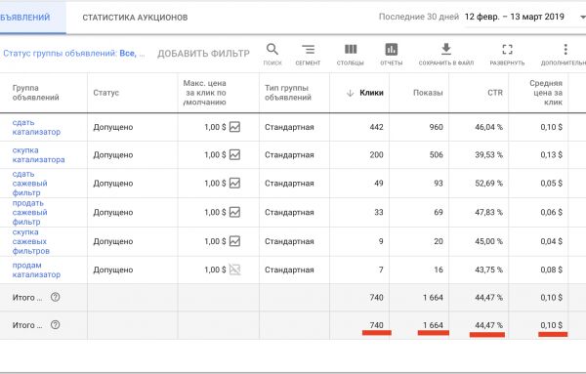Click CTR value 43,75 %
Image resolution: width=586 pixels, height=374 pixels.
[489, 270]
